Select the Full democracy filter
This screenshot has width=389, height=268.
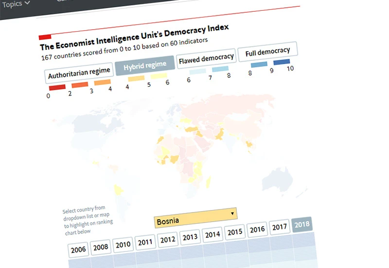point(268,52)
